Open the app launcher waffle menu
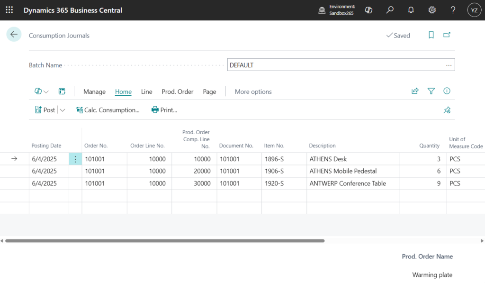Screen dimensions: 485x283 tap(9, 10)
